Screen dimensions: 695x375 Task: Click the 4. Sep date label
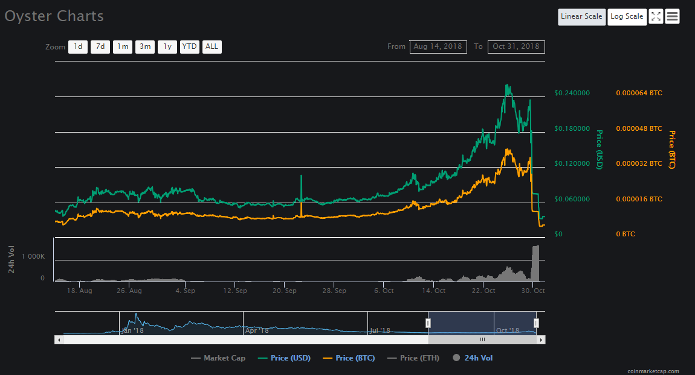186,291
